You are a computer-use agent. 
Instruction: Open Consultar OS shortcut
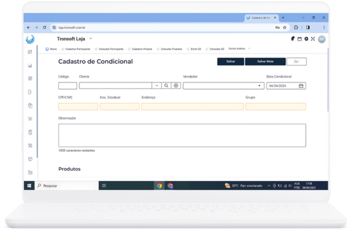215,49
